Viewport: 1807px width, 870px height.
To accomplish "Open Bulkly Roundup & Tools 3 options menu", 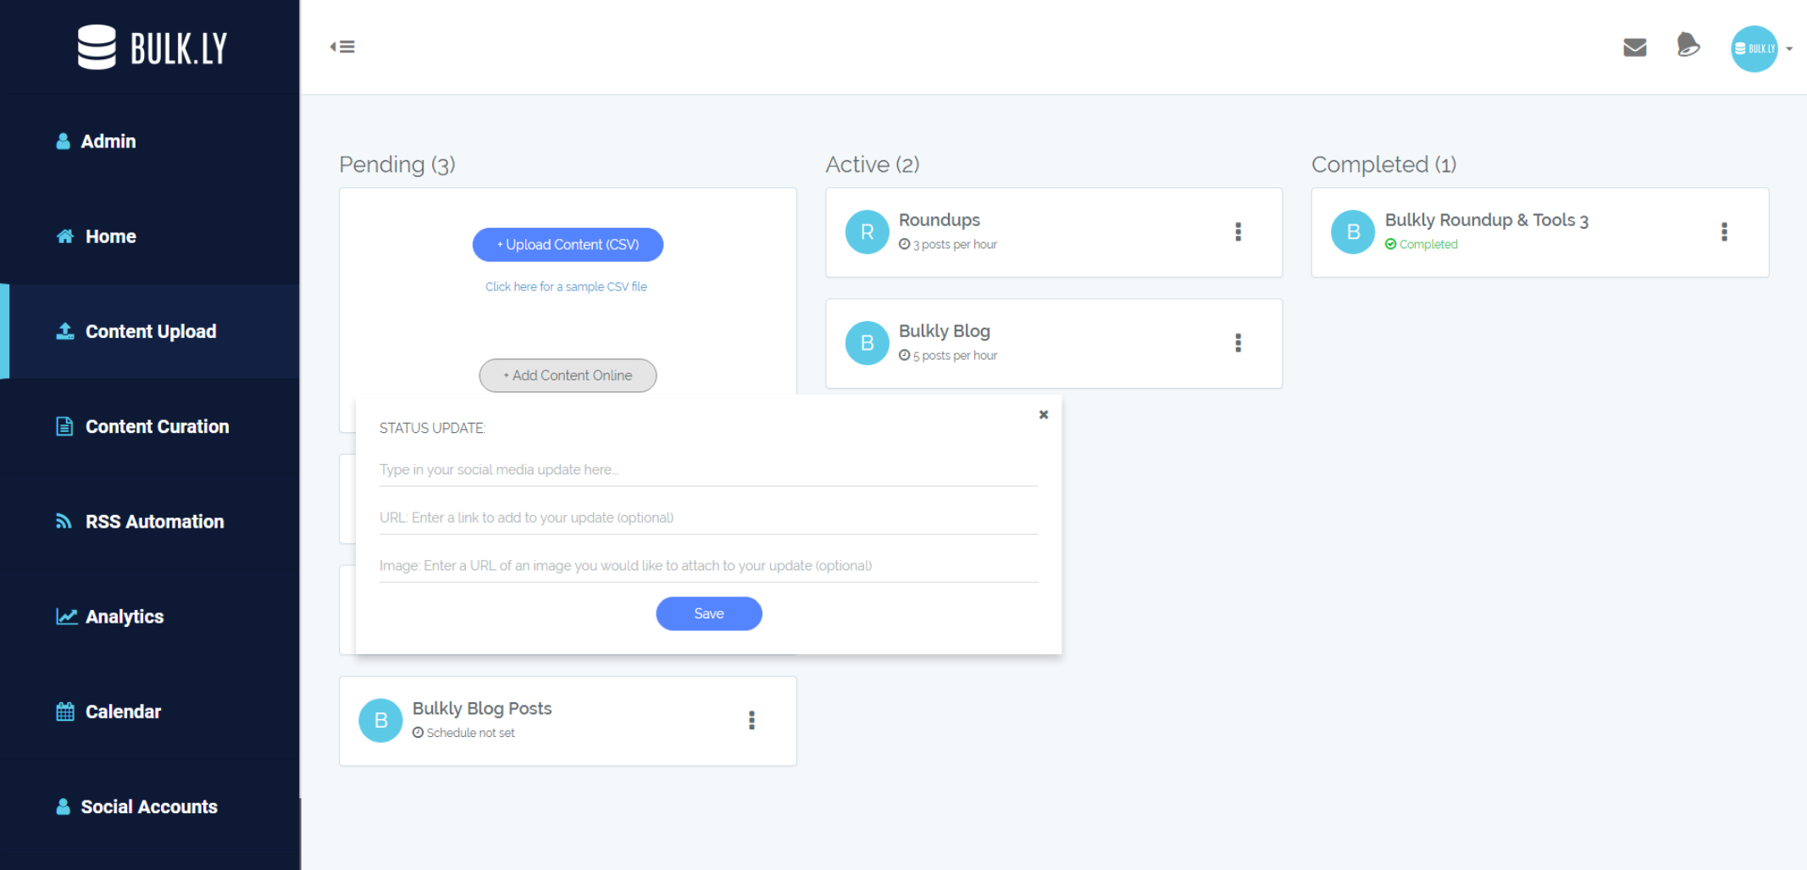I will point(1724,232).
